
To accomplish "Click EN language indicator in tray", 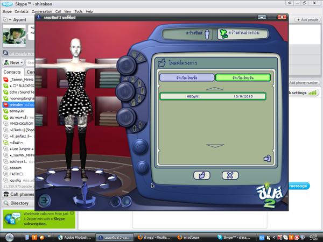I will pyautogui.click(x=262, y=238).
